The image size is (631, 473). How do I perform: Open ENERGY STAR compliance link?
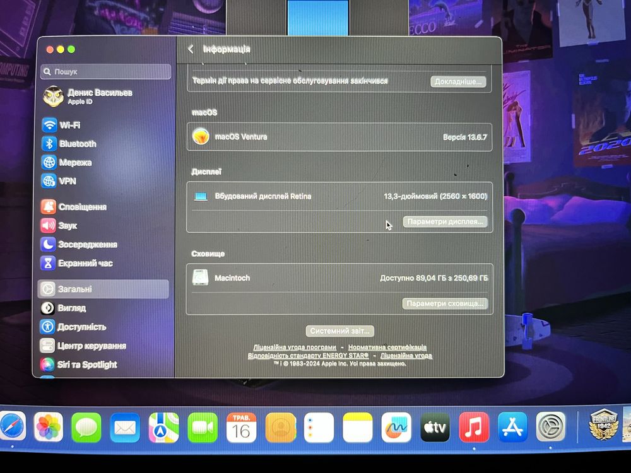[309, 356]
